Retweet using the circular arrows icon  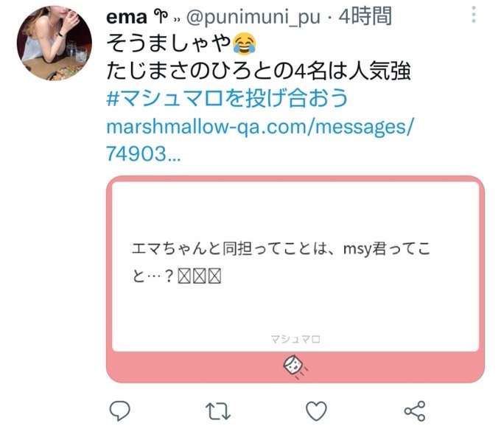click(x=218, y=411)
